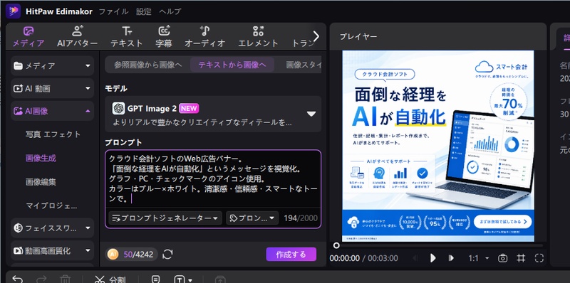Open the オーディオ tab
Viewport: 570px width, 283px height.
coord(205,37)
